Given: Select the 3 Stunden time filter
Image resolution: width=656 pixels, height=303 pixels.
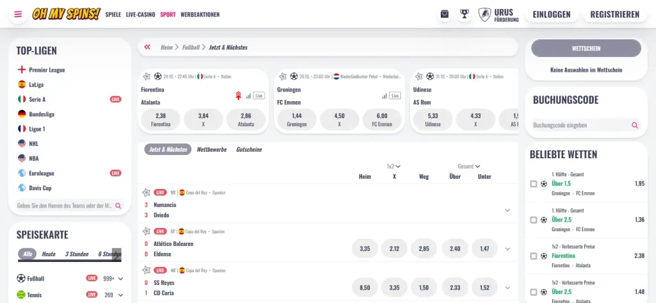Looking at the screenshot, I should [77, 254].
